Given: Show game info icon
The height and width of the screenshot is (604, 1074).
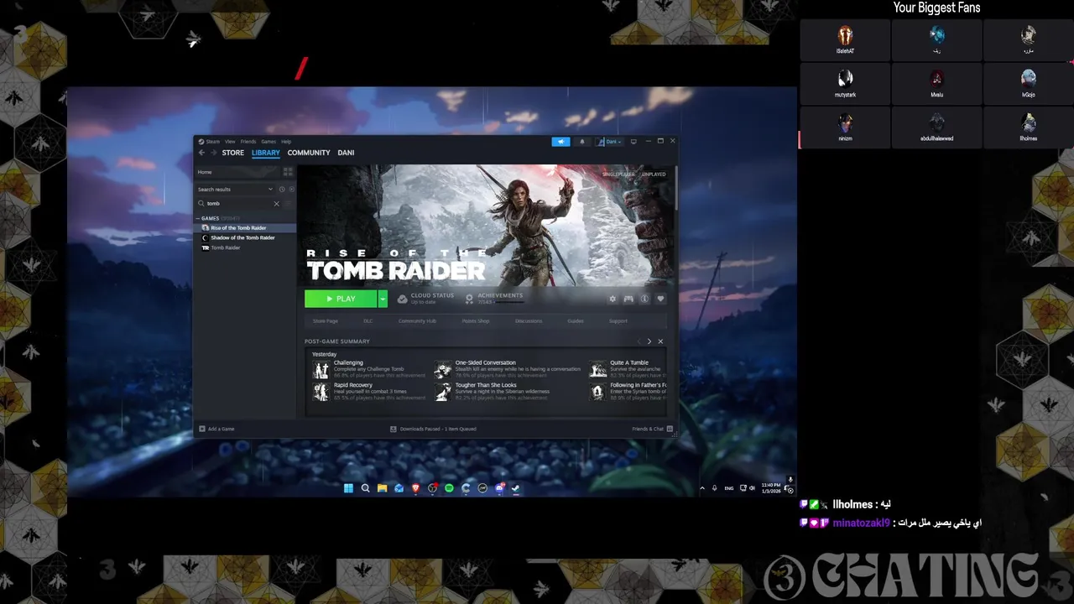Looking at the screenshot, I should click(644, 299).
